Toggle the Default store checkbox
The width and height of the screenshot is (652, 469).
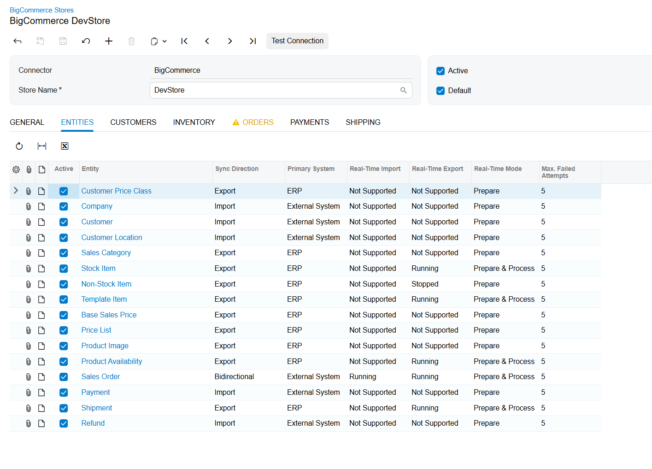tap(441, 91)
